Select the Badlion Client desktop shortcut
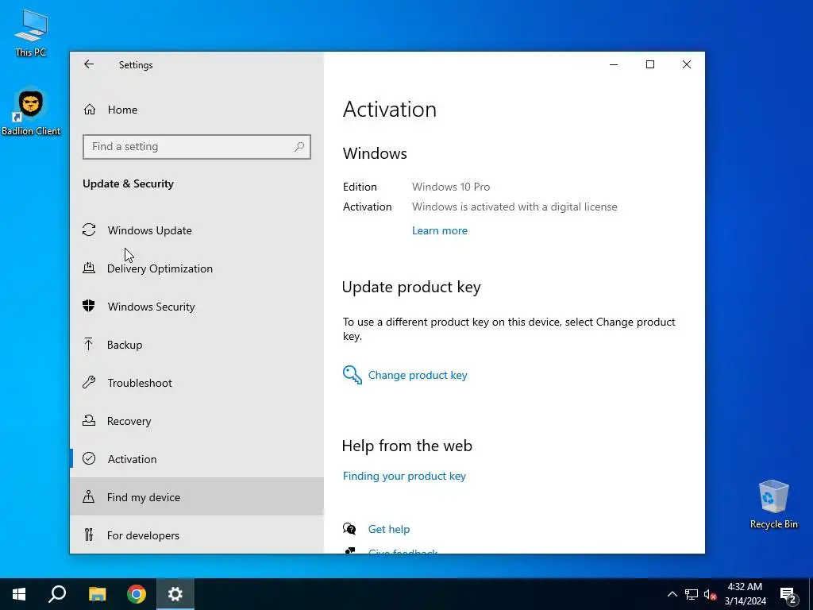Viewport: 813px width, 610px height. (31, 113)
